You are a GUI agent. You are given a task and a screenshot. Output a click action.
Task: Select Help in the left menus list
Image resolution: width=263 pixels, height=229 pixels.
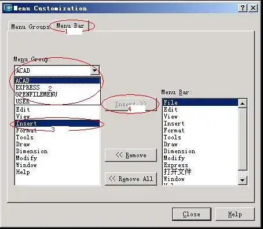click(57, 172)
